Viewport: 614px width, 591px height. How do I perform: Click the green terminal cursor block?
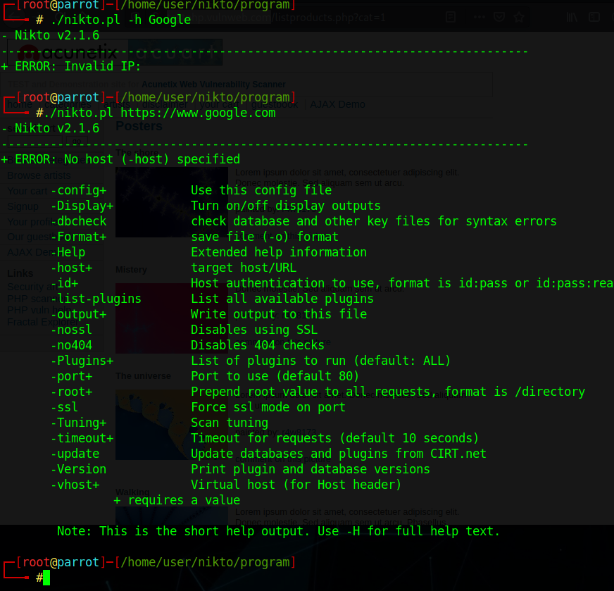46,578
